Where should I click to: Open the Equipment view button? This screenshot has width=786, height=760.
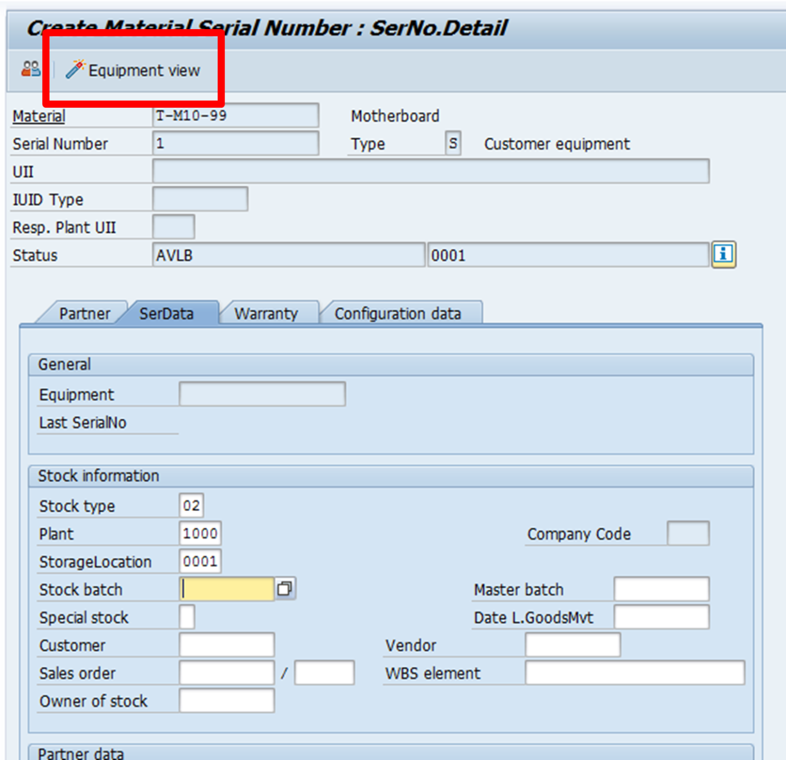coord(133,70)
